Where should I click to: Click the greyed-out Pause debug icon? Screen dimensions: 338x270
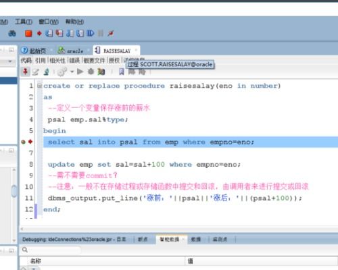click(x=101, y=34)
